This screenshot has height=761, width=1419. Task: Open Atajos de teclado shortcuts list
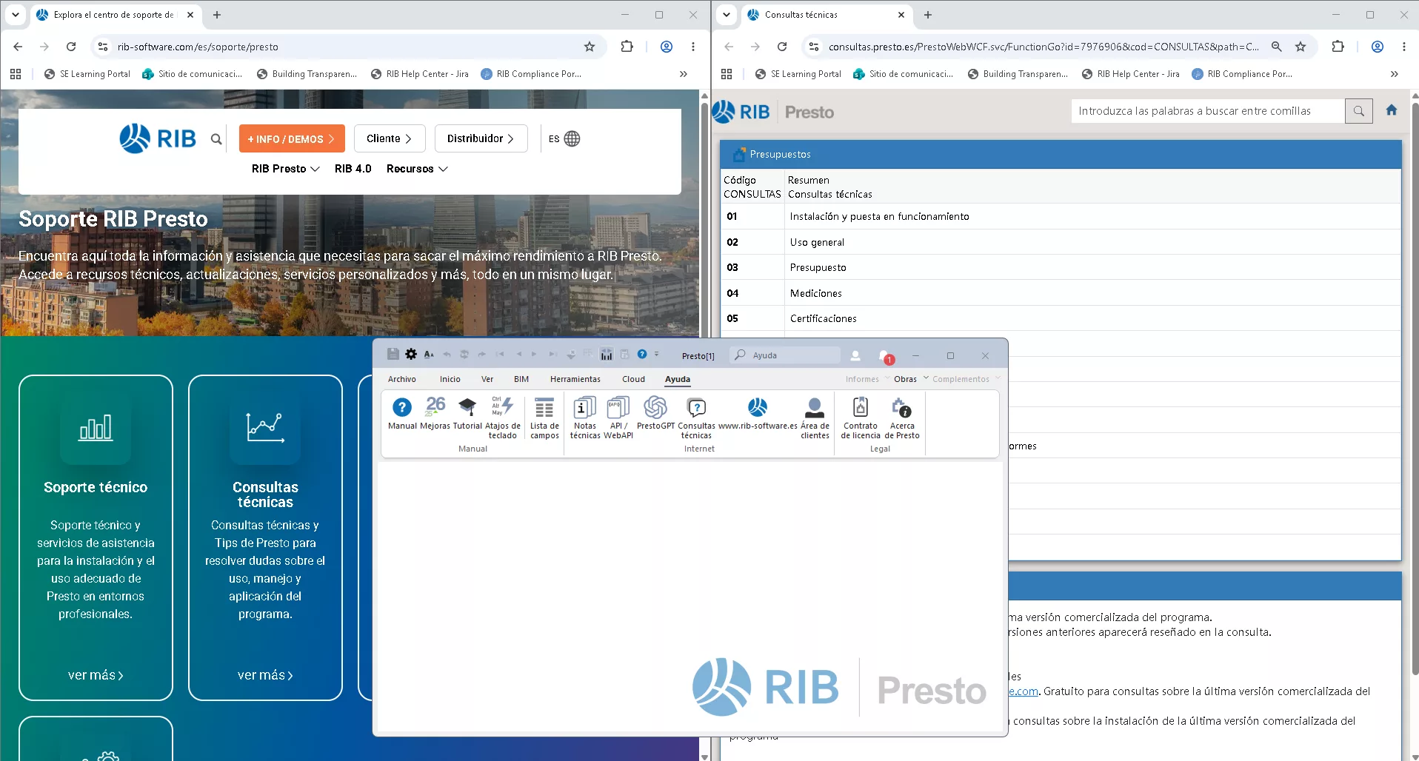(x=502, y=418)
